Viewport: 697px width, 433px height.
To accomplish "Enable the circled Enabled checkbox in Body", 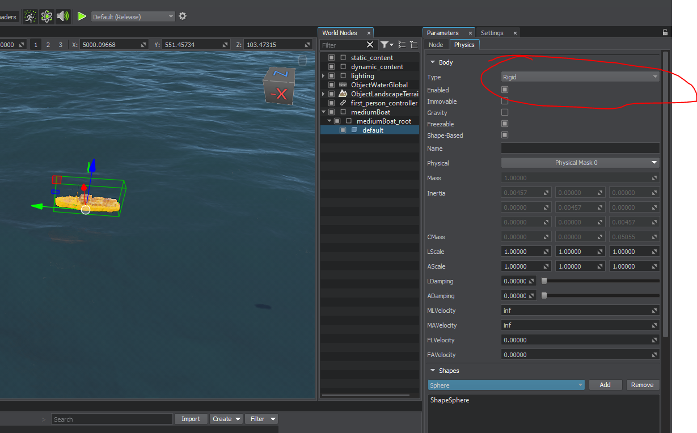I will pos(504,89).
